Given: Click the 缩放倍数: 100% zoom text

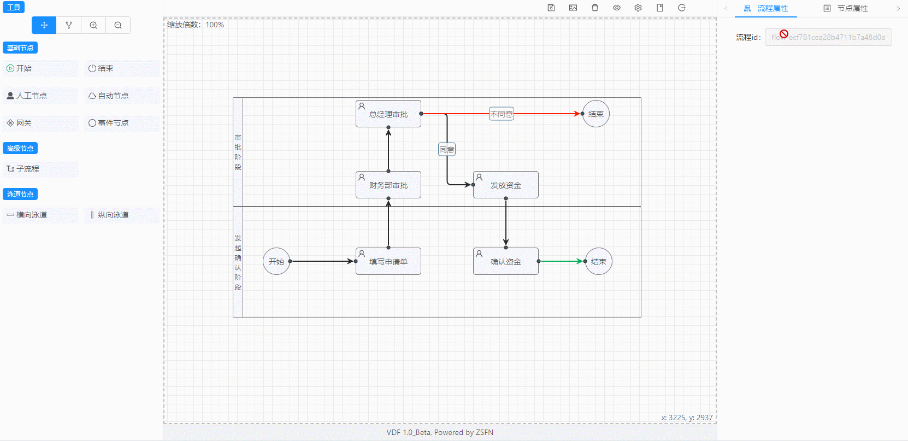Looking at the screenshot, I should point(196,25).
